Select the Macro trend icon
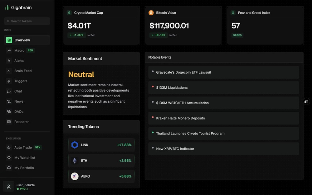 point(9,51)
